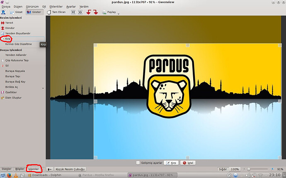Click left-middle crop selection handle

click(96, 101)
